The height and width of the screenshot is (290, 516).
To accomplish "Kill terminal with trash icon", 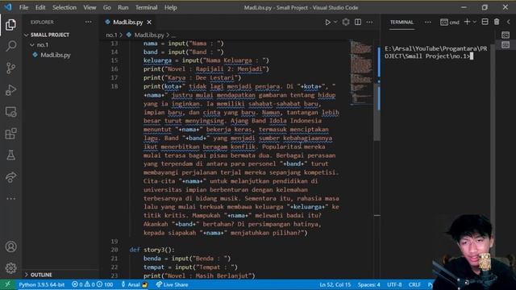I will tap(497, 22).
